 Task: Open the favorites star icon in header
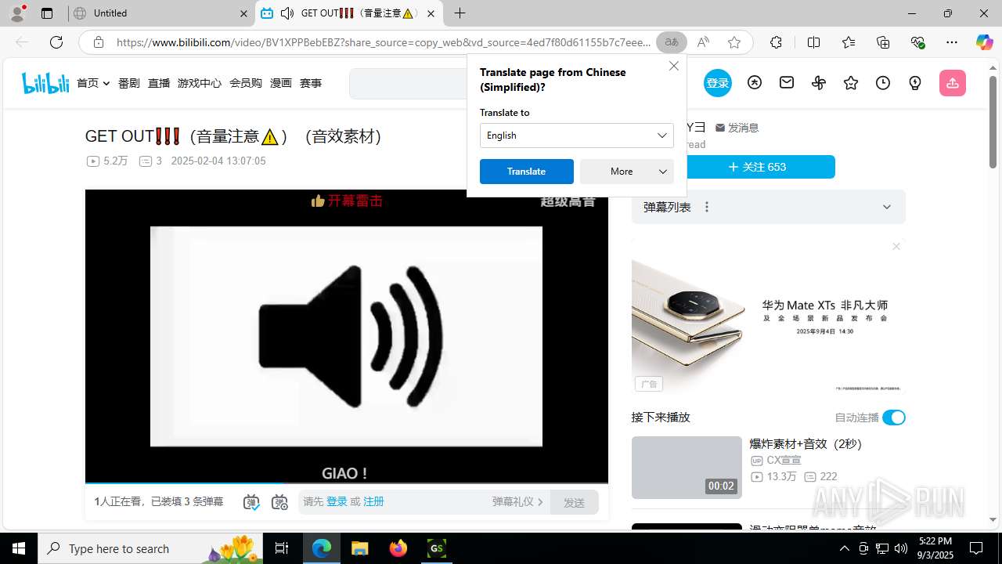[x=851, y=82]
